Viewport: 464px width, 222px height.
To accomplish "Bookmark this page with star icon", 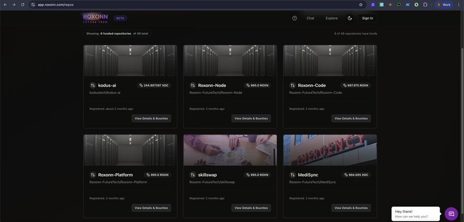I will point(361,4).
